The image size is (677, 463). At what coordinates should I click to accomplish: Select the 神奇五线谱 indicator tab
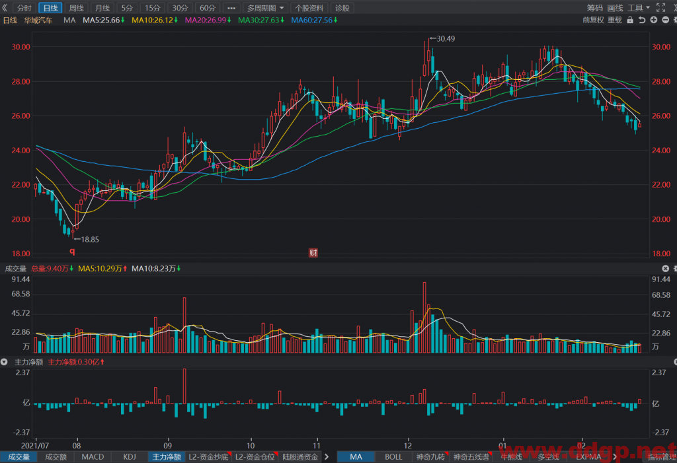pos(471,457)
